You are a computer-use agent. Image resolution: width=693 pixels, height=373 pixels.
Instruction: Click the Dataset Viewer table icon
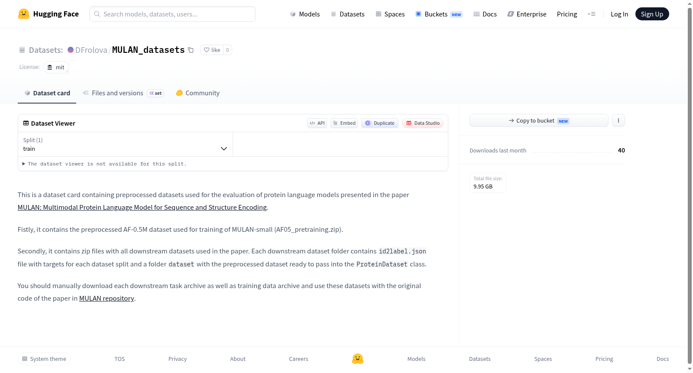pyautogui.click(x=26, y=123)
